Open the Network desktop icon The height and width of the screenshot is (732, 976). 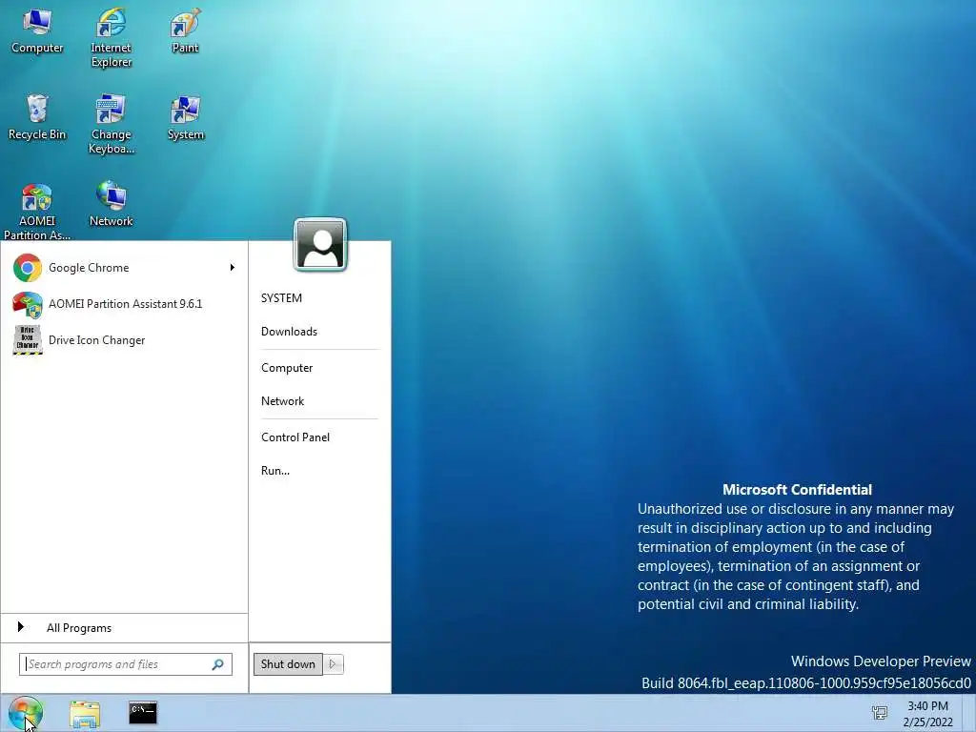[x=111, y=204]
